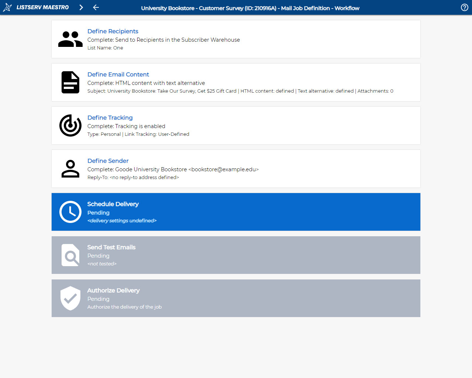Expand the navigation chevron next to LISTSERV MAESTRO
Viewport: 472px width, 378px height.
[81, 7]
